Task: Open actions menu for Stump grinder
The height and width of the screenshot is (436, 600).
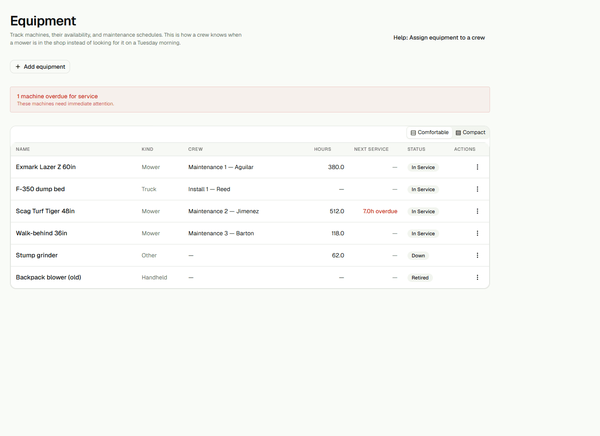Action: 477,255
